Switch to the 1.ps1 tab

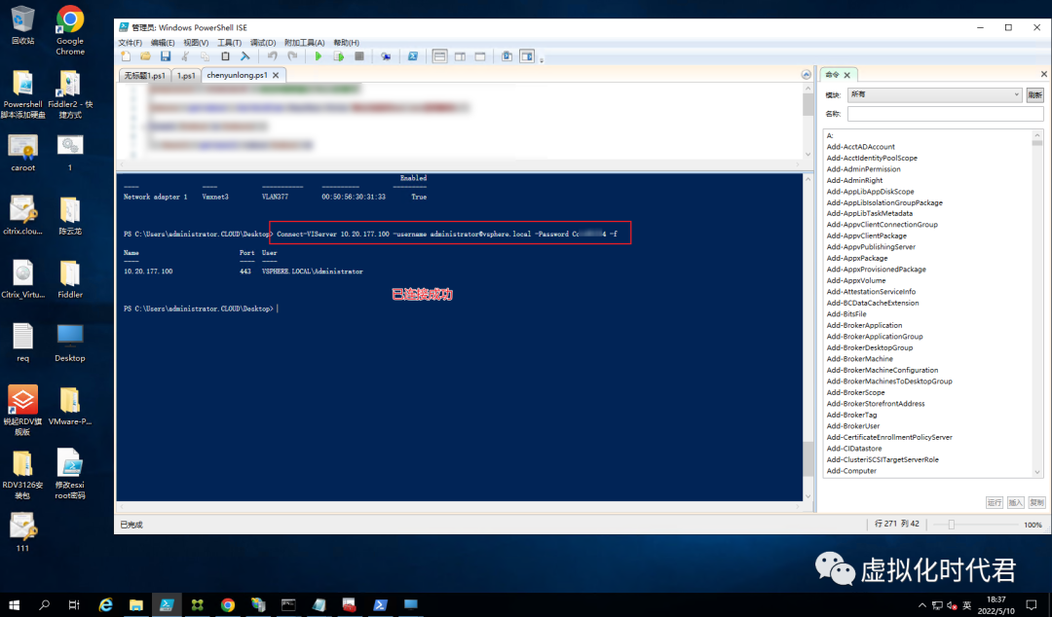pyautogui.click(x=186, y=76)
